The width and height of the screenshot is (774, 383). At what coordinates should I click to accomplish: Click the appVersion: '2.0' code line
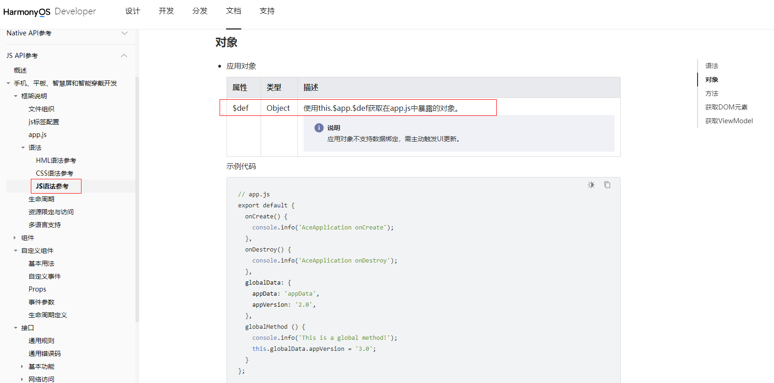pos(284,305)
